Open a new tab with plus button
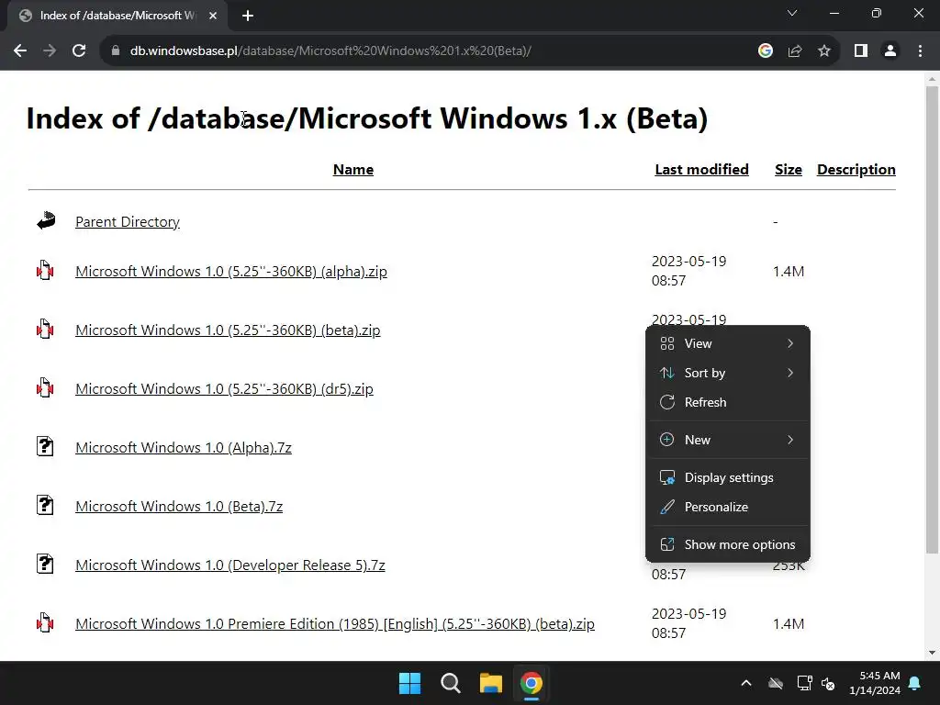 [x=248, y=16]
